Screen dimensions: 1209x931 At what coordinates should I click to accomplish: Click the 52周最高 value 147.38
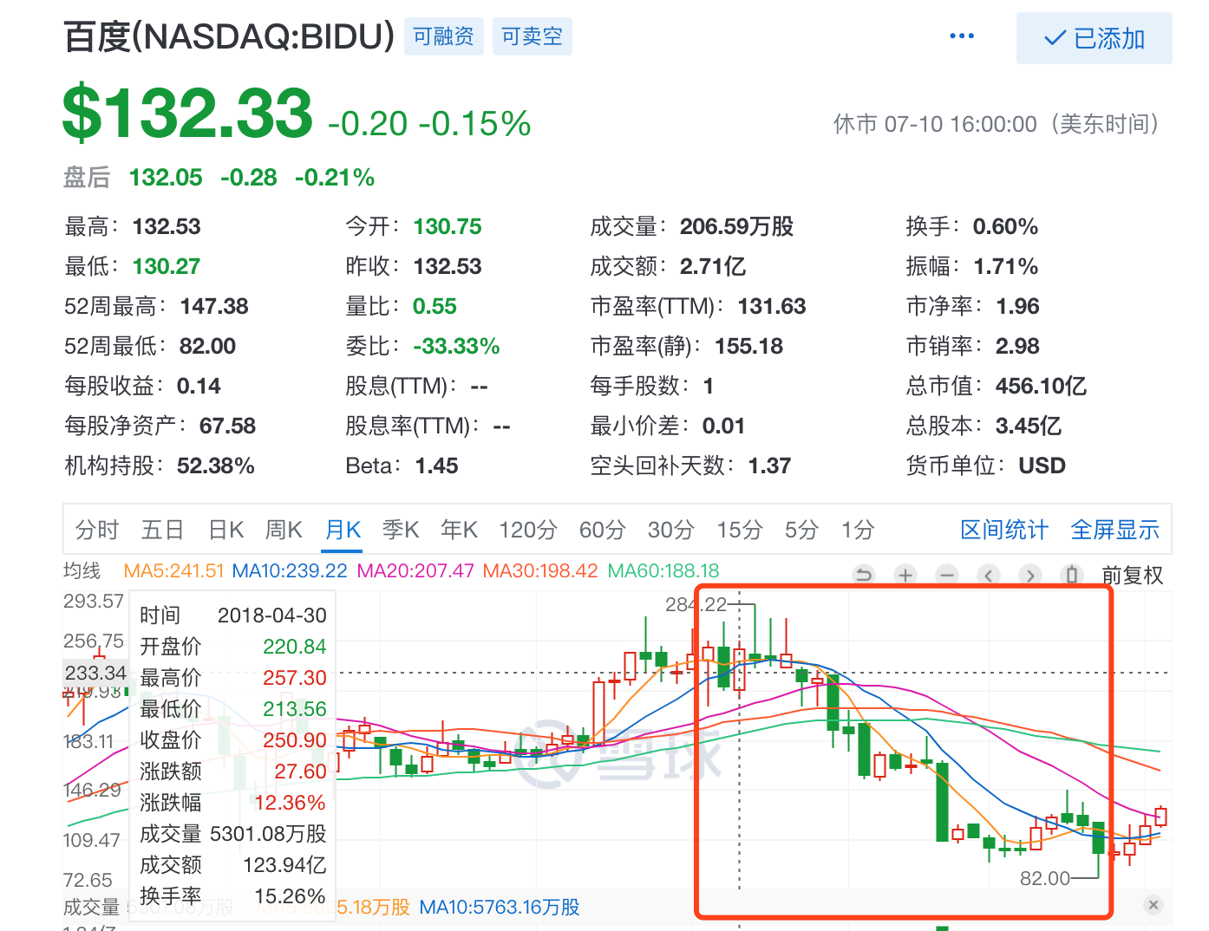pyautogui.click(x=214, y=306)
